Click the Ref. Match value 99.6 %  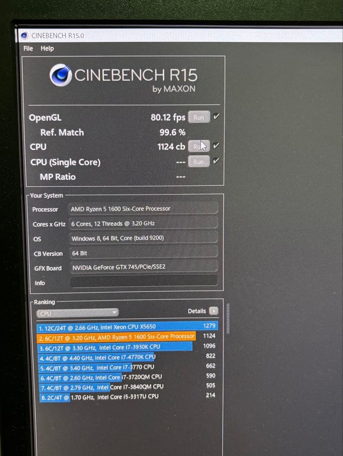click(173, 132)
